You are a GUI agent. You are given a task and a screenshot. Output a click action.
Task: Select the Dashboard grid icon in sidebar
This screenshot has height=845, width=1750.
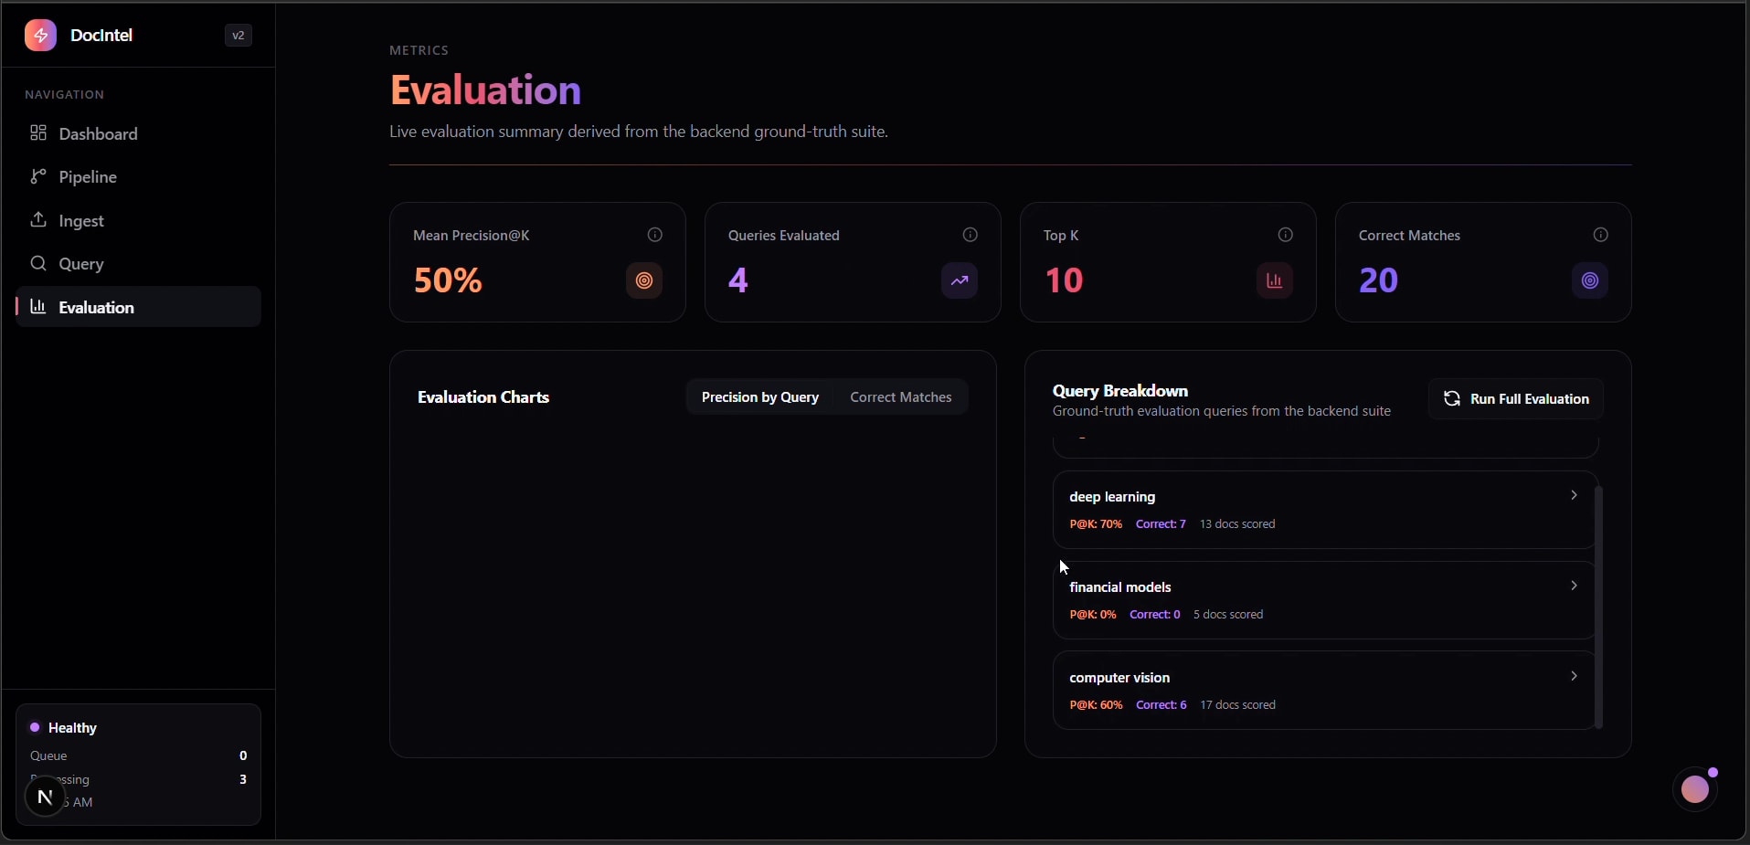(x=38, y=133)
